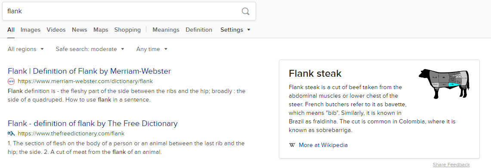Go to the News tab

[x=80, y=30]
